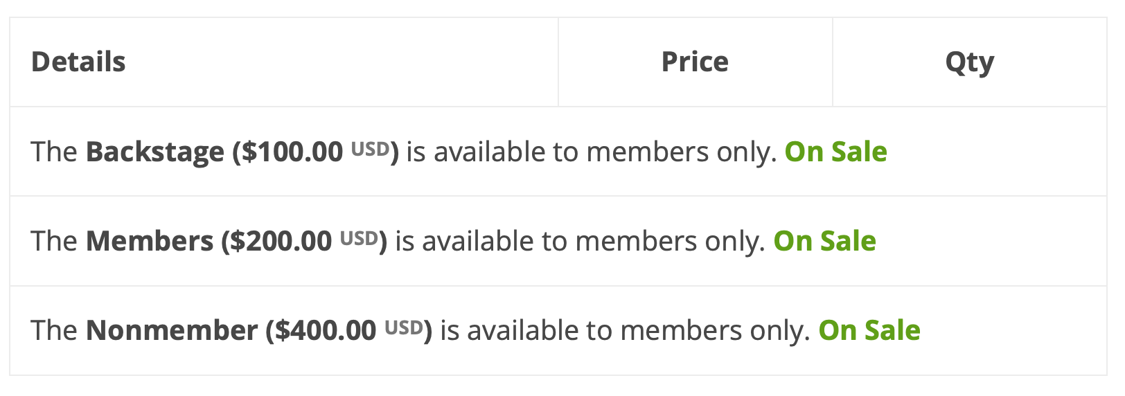
Task: Click the word "The" before Backstage
Action: click(x=54, y=152)
